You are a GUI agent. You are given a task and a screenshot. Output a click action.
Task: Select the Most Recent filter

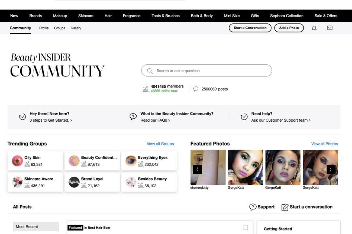click(x=36, y=227)
